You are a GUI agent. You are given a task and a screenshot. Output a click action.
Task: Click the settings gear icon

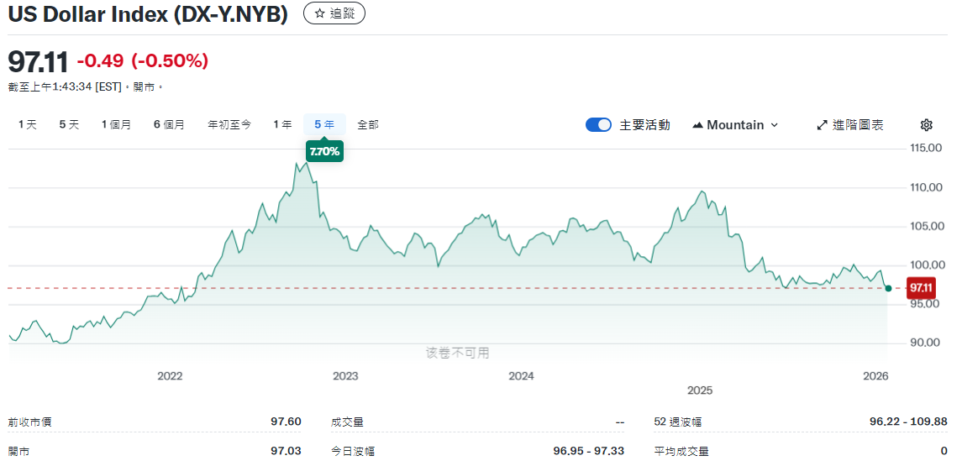(x=926, y=125)
